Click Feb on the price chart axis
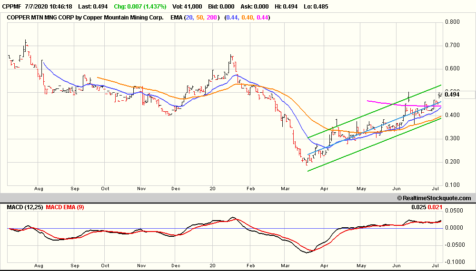This screenshot has width=476, height=271. [x=250, y=189]
